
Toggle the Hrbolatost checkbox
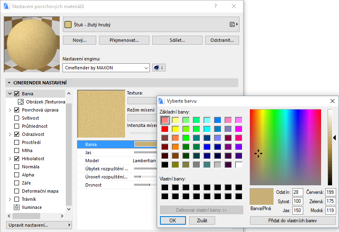(17, 159)
